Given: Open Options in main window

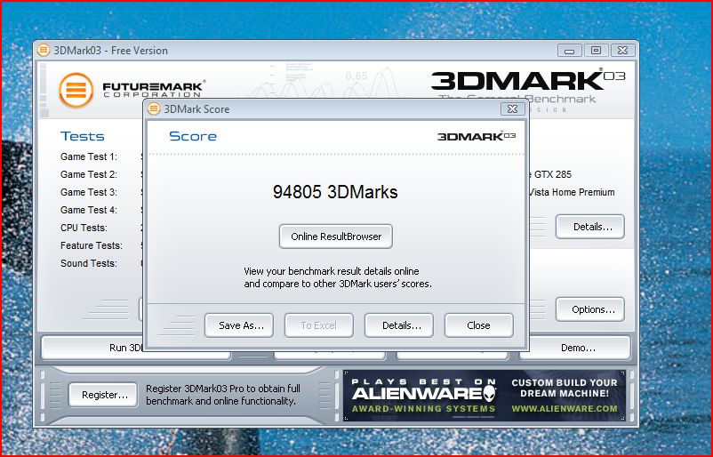Looking at the screenshot, I should point(590,309).
